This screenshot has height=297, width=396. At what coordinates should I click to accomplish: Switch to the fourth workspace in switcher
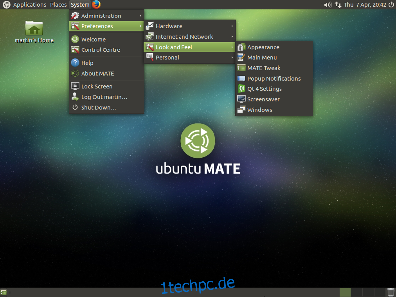pos(380,292)
